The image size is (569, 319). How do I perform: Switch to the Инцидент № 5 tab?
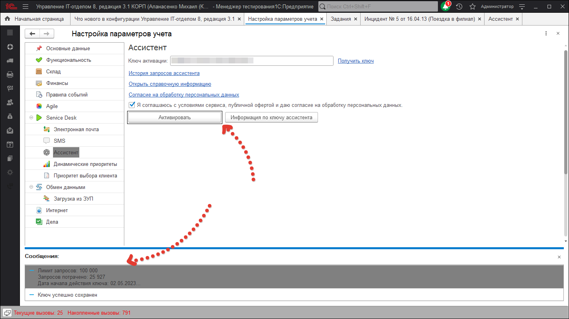point(419,19)
